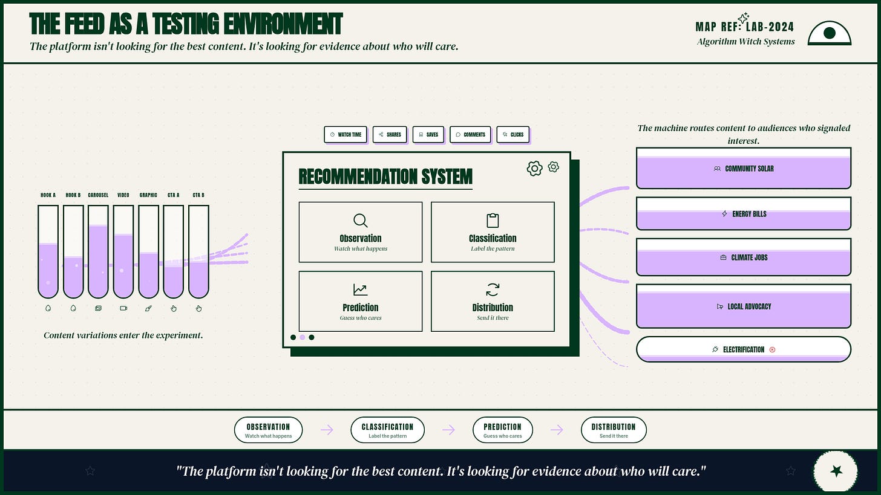Screen dimensions: 881x495
Task: Select the Saves signal chip
Action: tap(428, 135)
